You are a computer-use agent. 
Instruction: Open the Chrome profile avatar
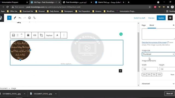click(x=172, y=7)
